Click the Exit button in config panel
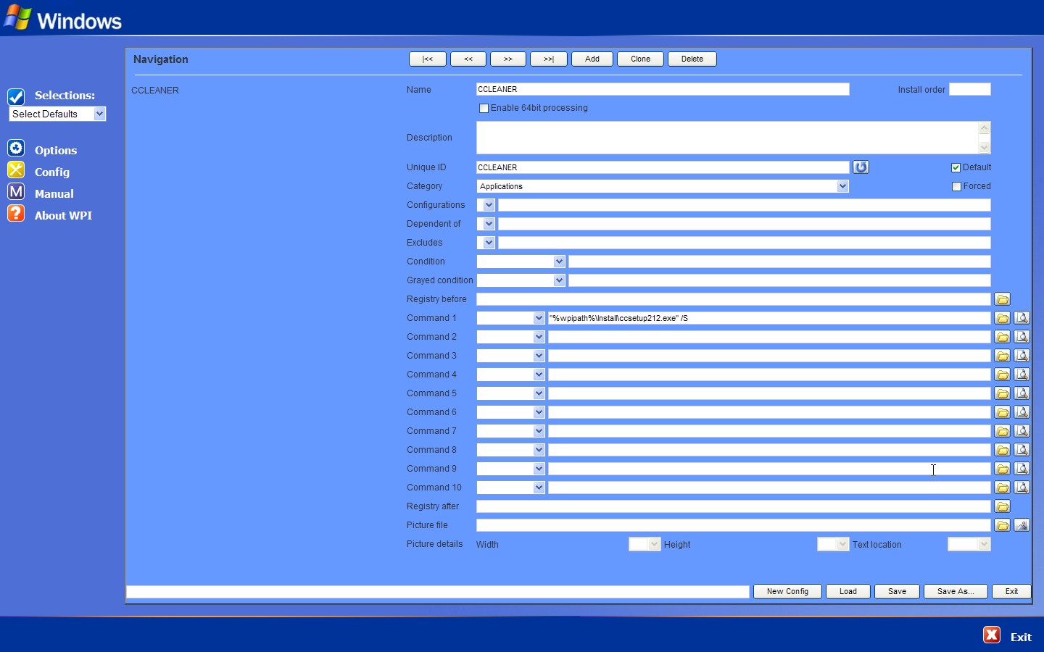The width and height of the screenshot is (1044, 652). pyautogui.click(x=1011, y=591)
